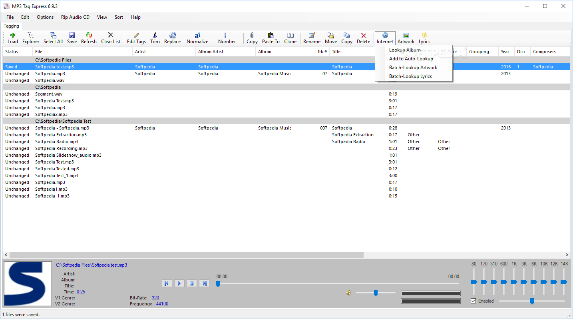Choose Batch-Lookup Artwork
This screenshot has height=319, width=573.
(x=414, y=68)
